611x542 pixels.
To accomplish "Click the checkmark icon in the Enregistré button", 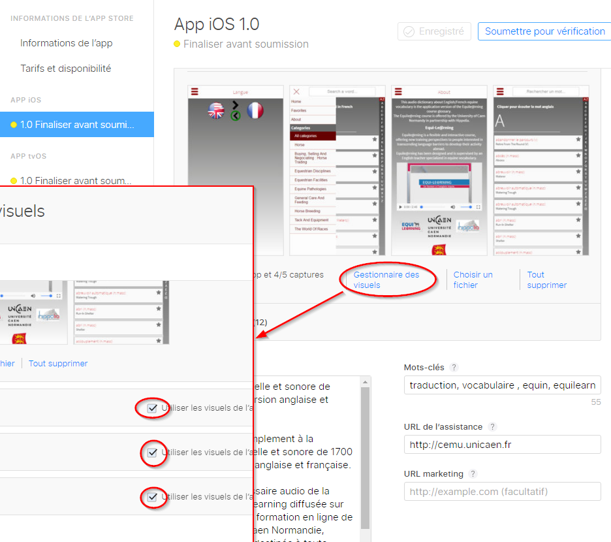I will tap(409, 31).
